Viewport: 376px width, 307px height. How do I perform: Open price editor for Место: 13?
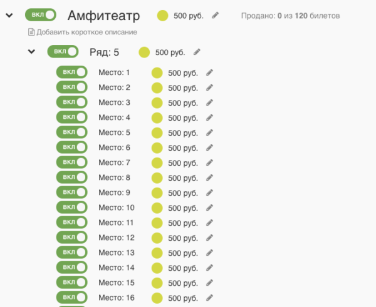click(x=209, y=253)
